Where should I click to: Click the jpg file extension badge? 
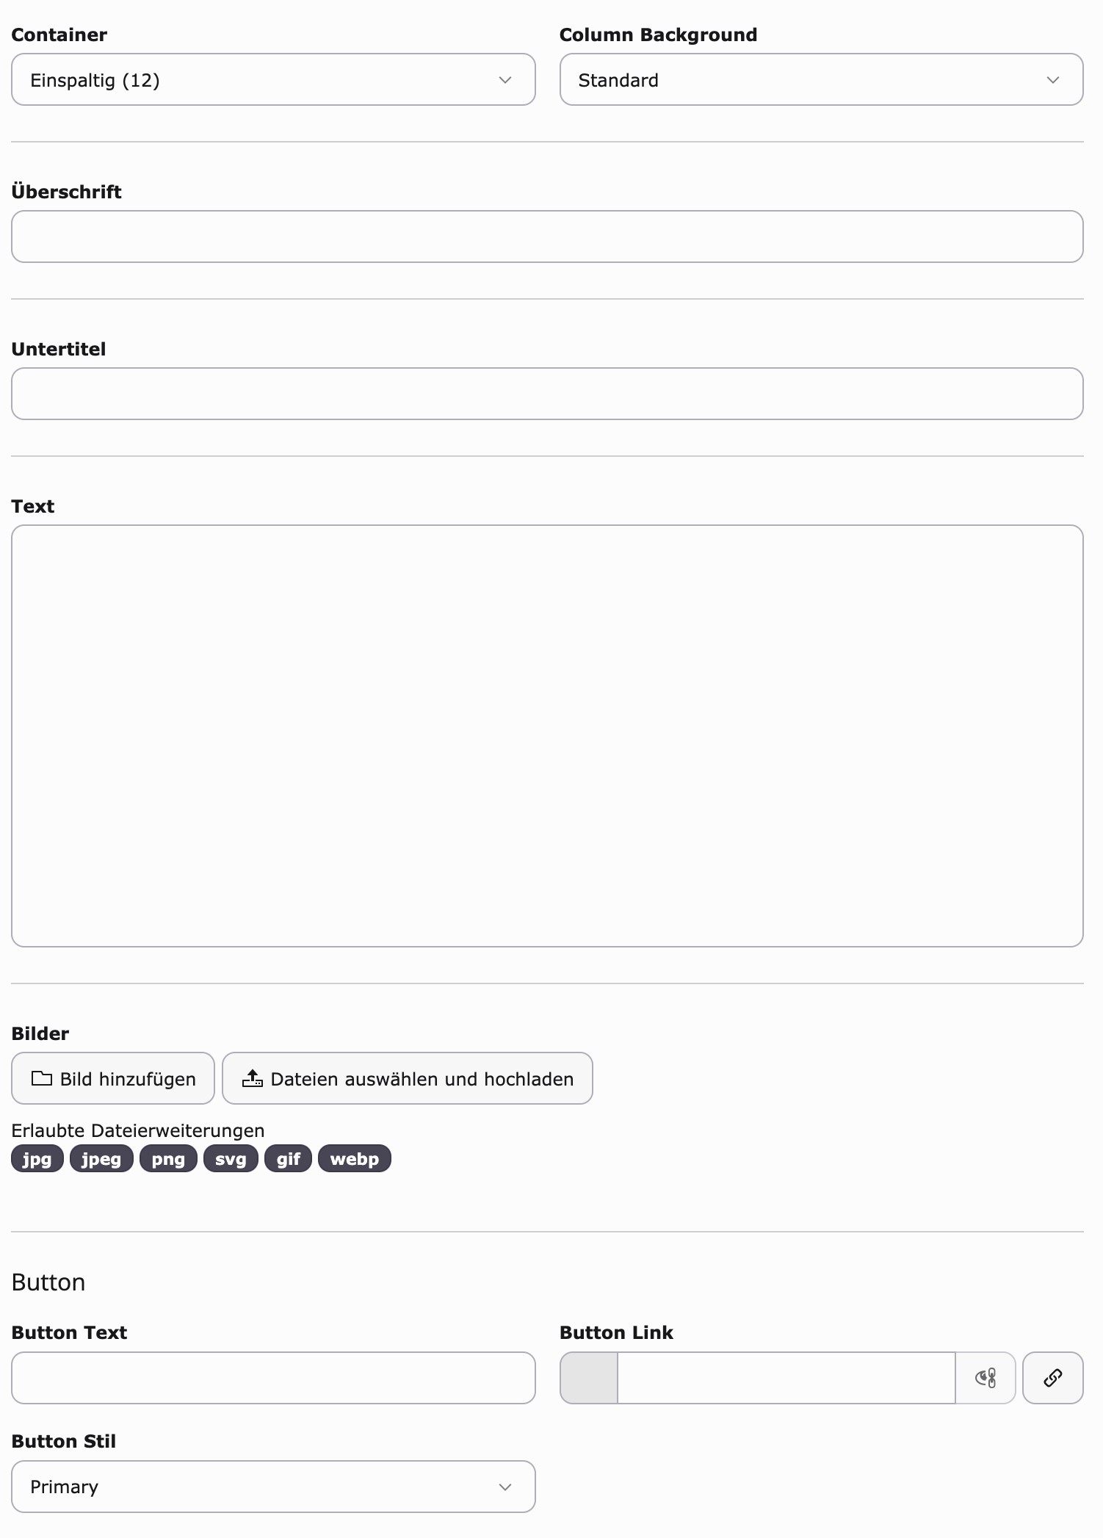(x=37, y=1159)
